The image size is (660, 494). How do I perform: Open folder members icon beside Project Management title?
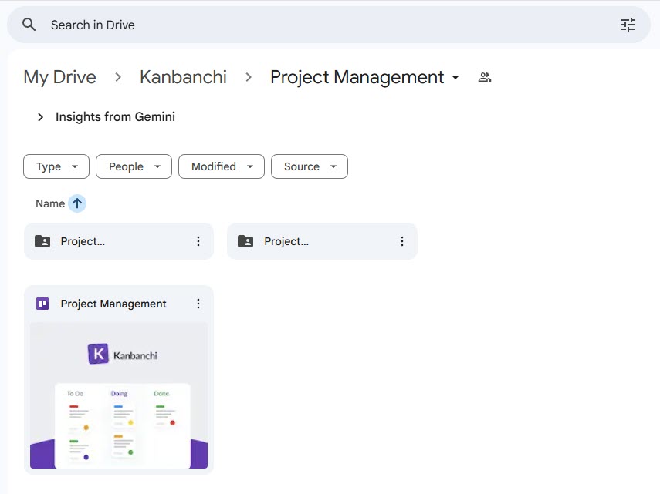pos(484,77)
